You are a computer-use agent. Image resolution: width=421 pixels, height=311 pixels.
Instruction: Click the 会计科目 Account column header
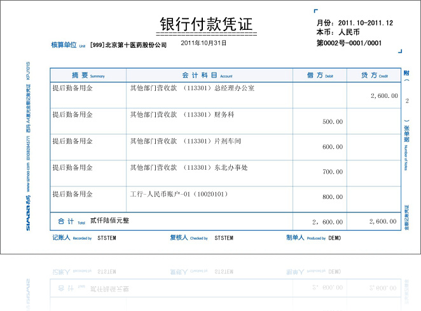coord(207,76)
